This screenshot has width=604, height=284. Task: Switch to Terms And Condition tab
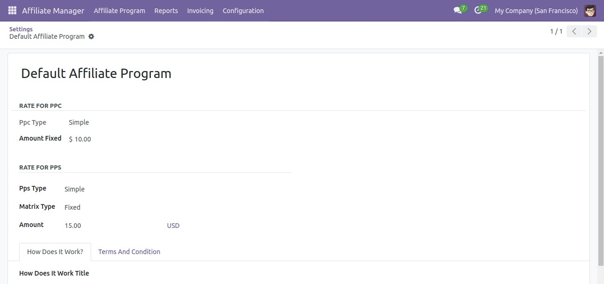click(x=129, y=252)
